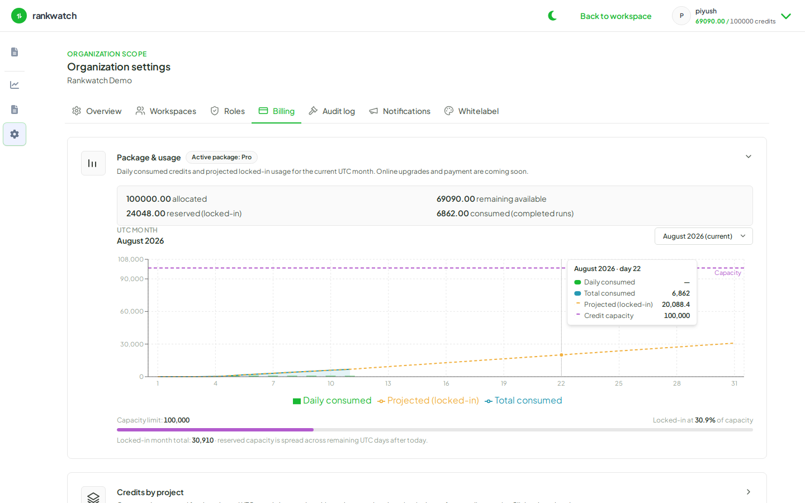Open the Notifications tab
The image size is (805, 503).
point(400,111)
